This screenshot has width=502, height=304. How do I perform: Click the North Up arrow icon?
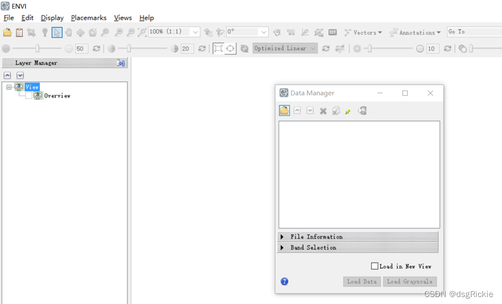208,32
